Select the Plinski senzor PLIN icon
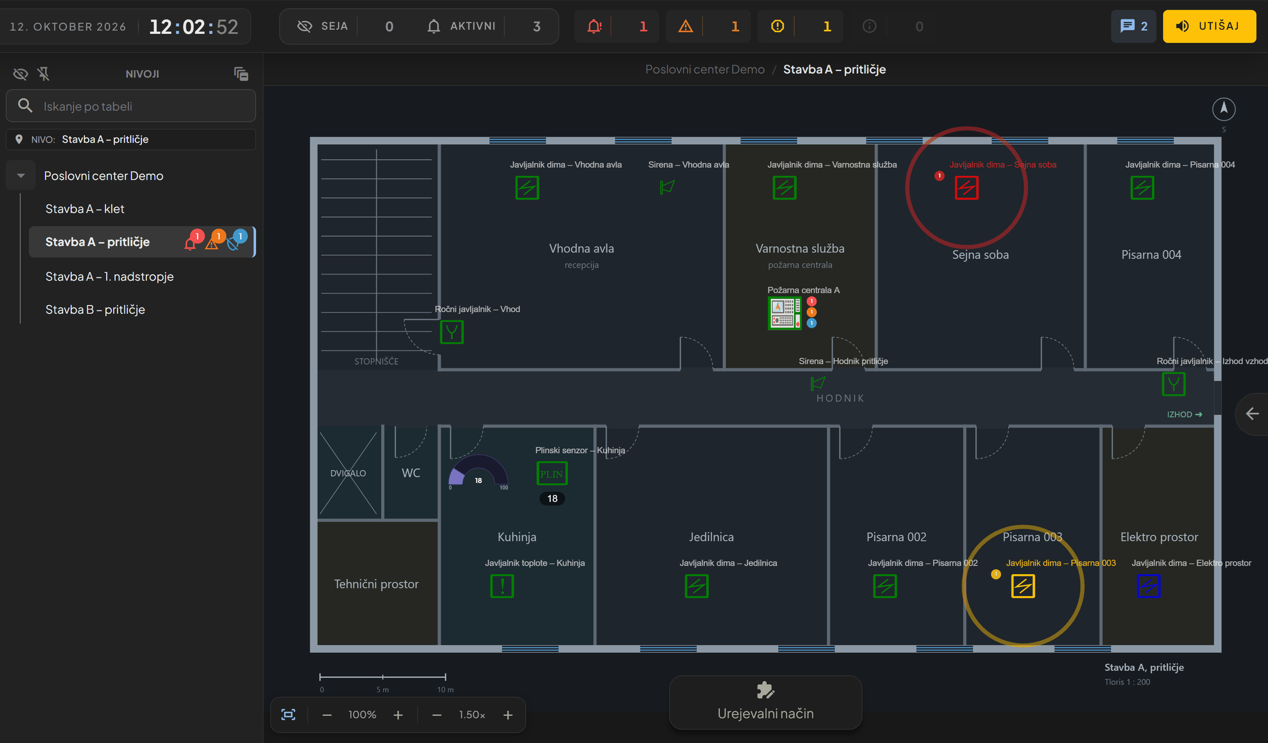Viewport: 1268px width, 743px height. (552, 474)
